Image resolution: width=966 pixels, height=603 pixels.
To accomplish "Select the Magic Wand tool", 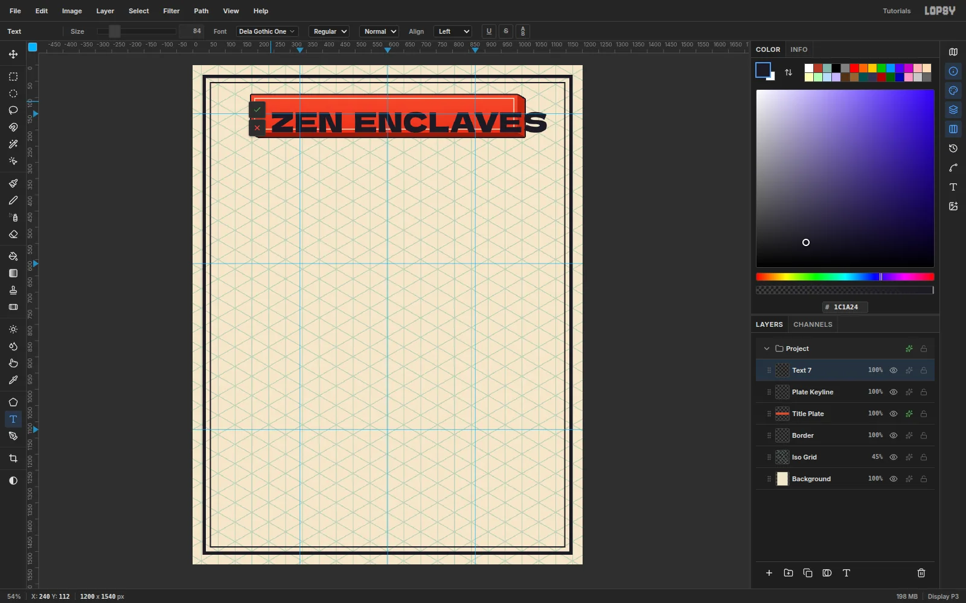I will pos(13,144).
